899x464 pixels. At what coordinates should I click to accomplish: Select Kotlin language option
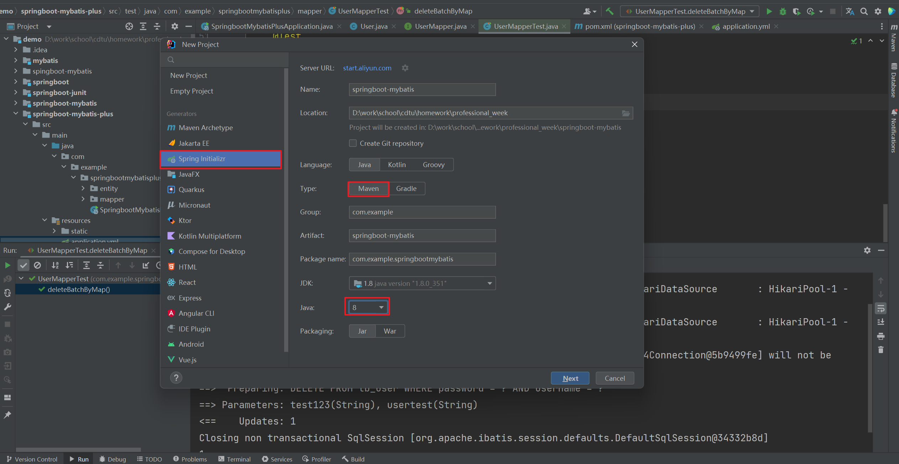(x=397, y=165)
